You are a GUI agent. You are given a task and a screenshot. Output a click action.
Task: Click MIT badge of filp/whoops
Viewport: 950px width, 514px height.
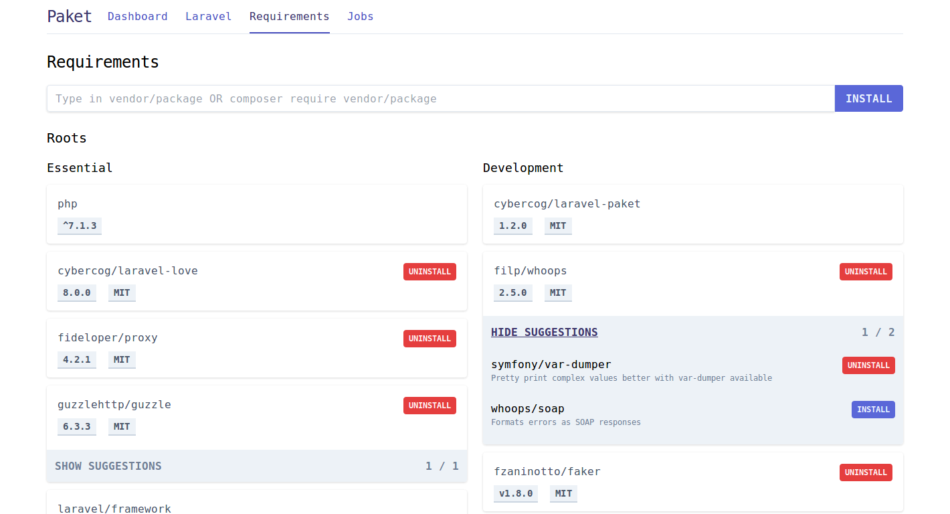[558, 292]
